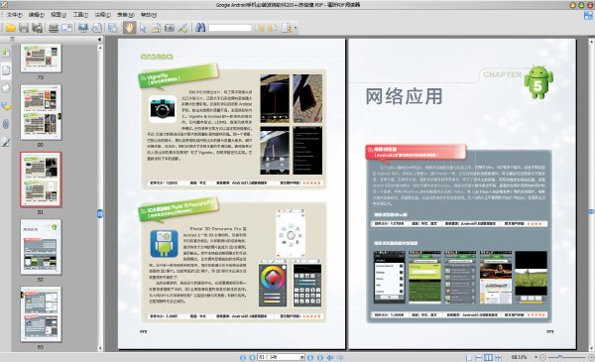The height and width of the screenshot is (362, 595).
Task: Select the page 83 thumbnail
Action: 41,314
